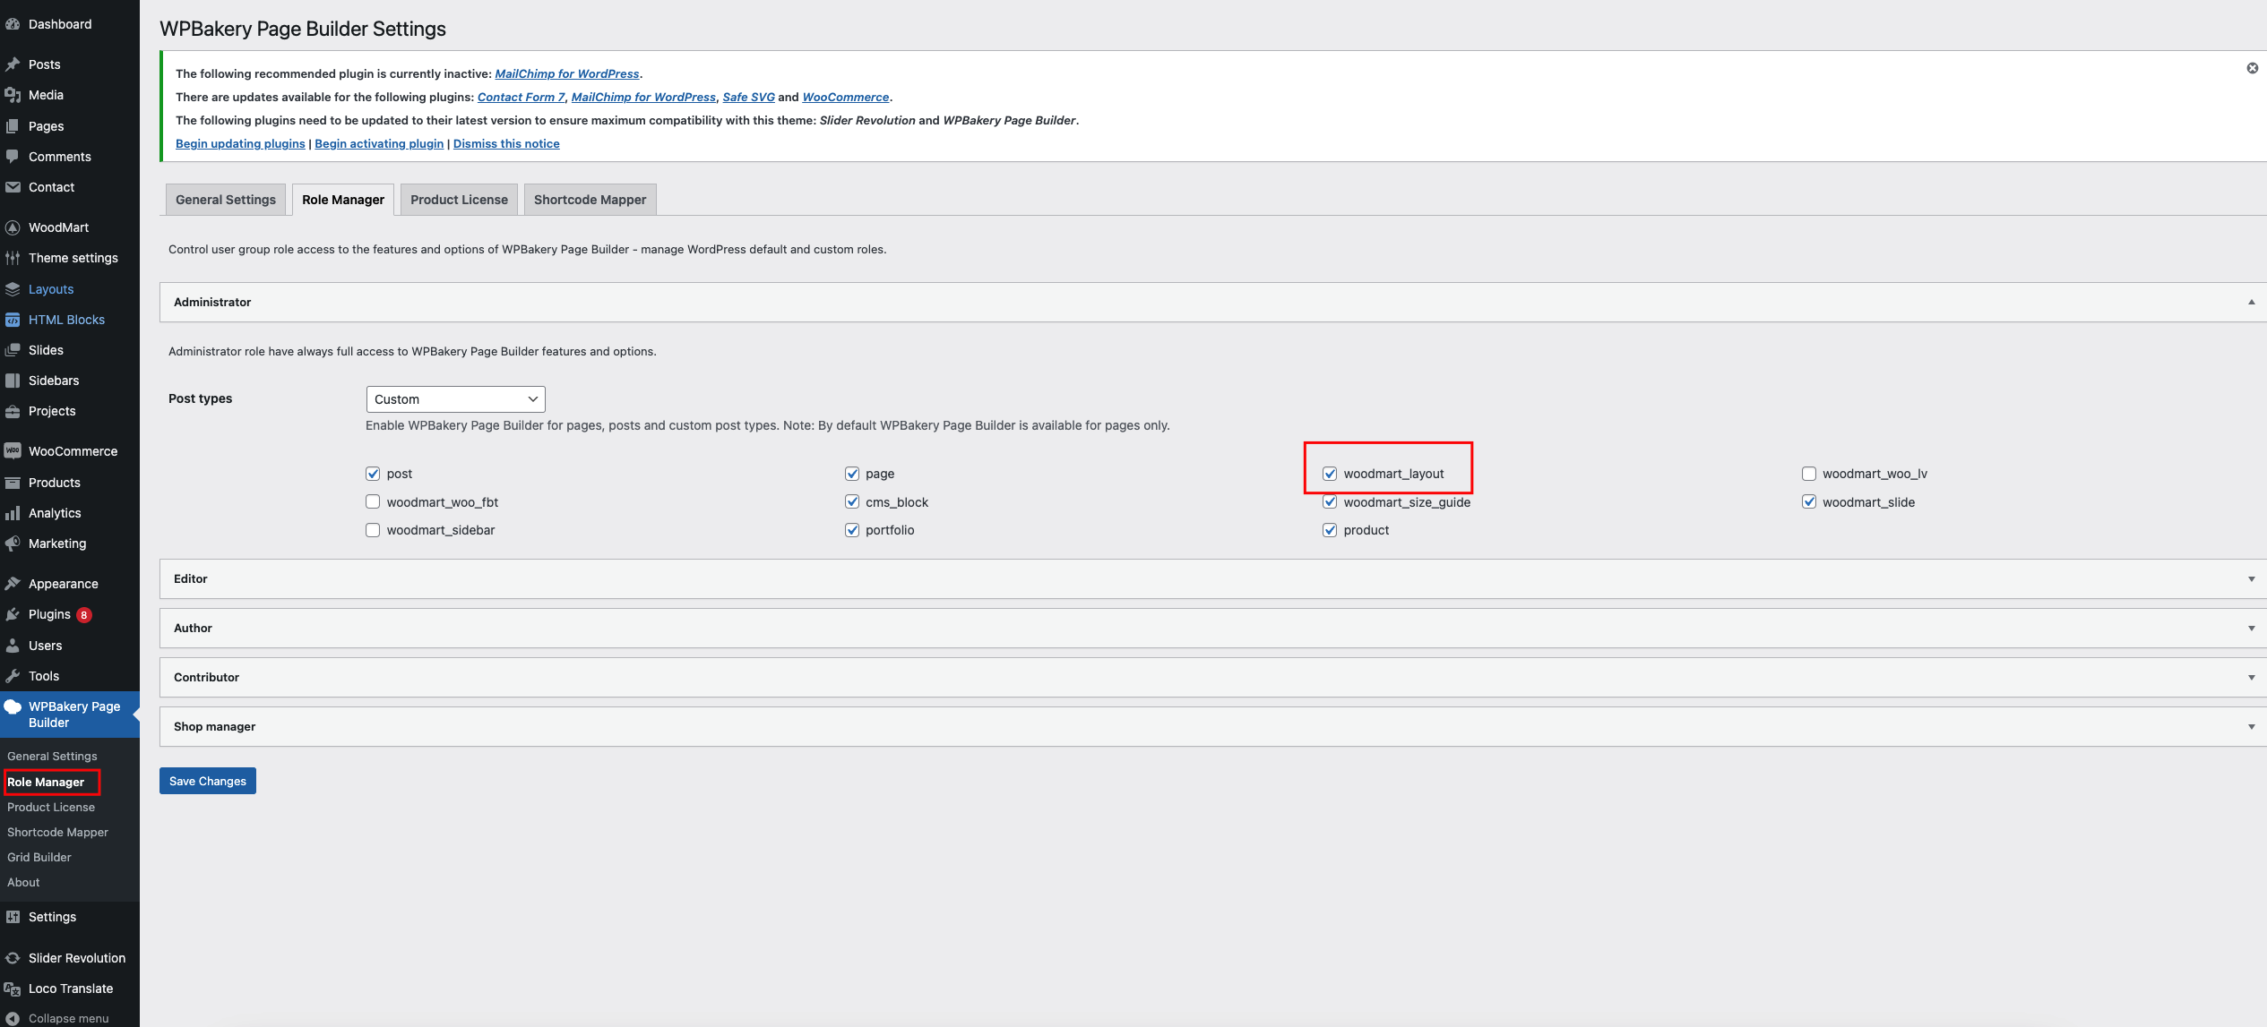Toggle the cms_block checkbox

coord(852,501)
